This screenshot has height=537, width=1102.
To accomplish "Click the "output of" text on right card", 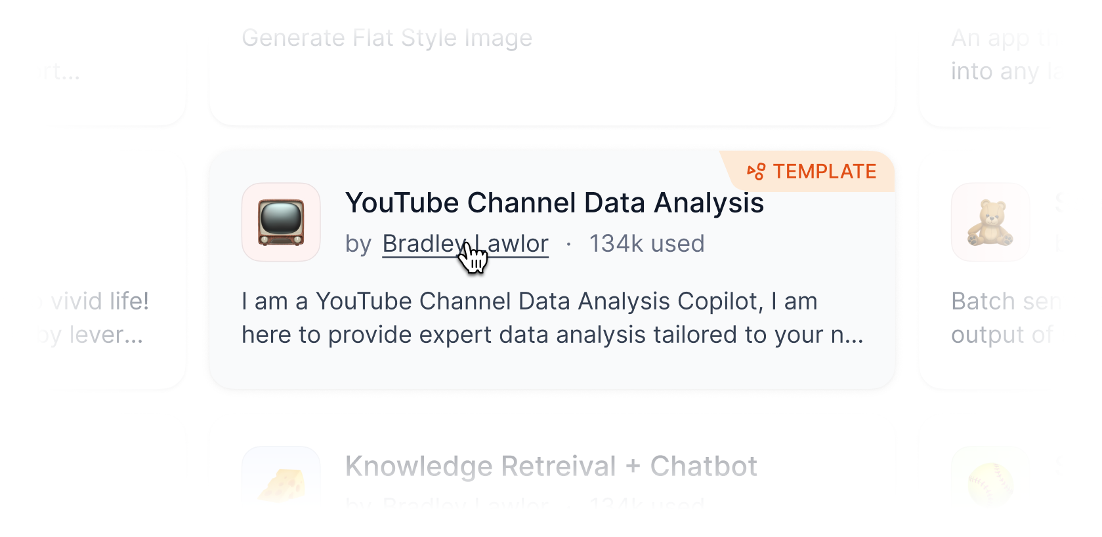I will tap(1002, 335).
